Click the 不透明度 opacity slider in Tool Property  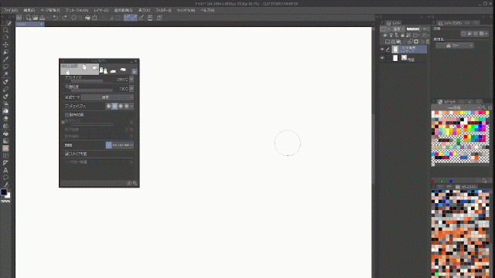pyautogui.click(x=91, y=90)
